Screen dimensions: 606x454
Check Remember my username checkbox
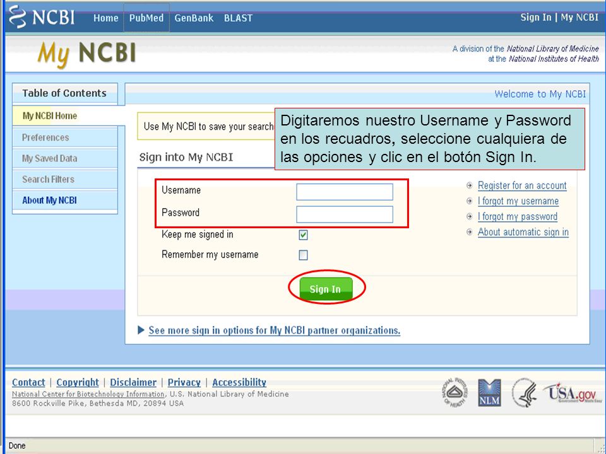click(x=304, y=255)
